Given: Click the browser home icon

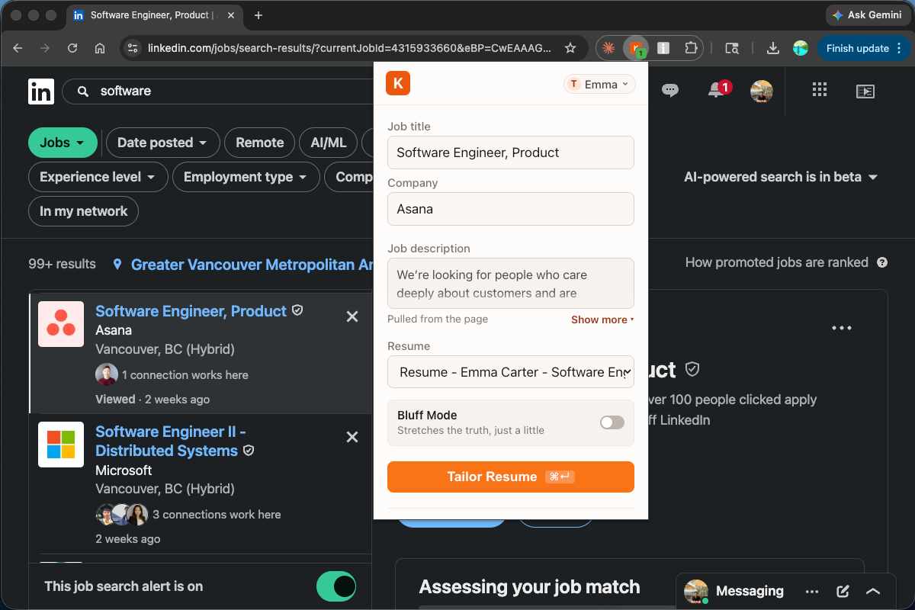Looking at the screenshot, I should pyautogui.click(x=100, y=48).
